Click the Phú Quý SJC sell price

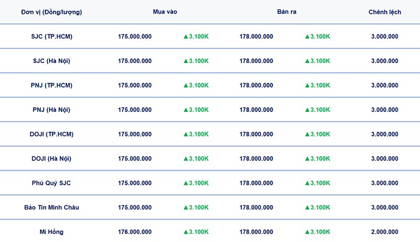[x=256, y=183]
